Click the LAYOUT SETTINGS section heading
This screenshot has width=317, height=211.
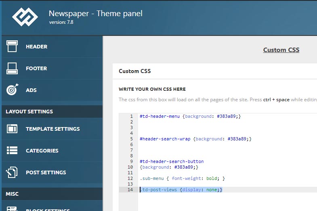click(29, 111)
